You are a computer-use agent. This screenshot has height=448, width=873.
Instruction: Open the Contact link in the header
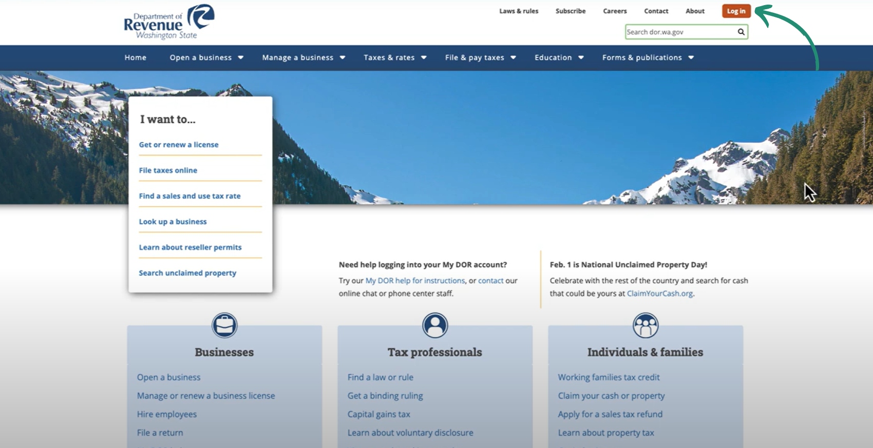656,11
